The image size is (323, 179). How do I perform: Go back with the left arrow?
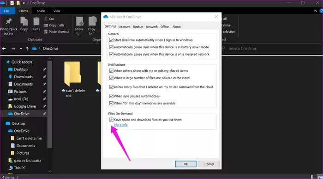(x=4, y=48)
